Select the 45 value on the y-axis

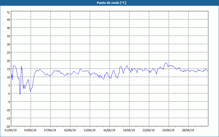pyautogui.click(x=8, y=20)
